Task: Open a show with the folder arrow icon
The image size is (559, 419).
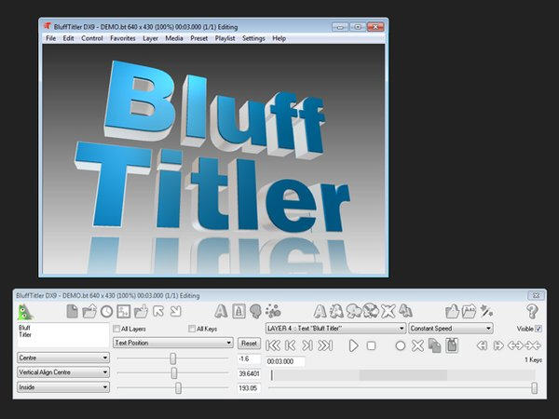Action: pyautogui.click(x=89, y=311)
